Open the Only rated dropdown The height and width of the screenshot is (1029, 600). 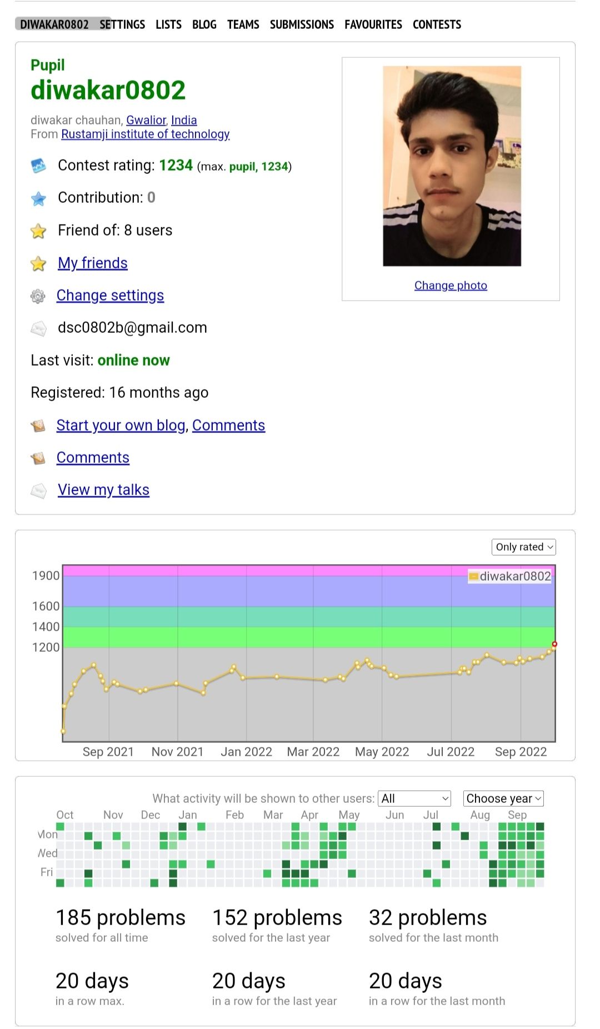pyautogui.click(x=524, y=547)
